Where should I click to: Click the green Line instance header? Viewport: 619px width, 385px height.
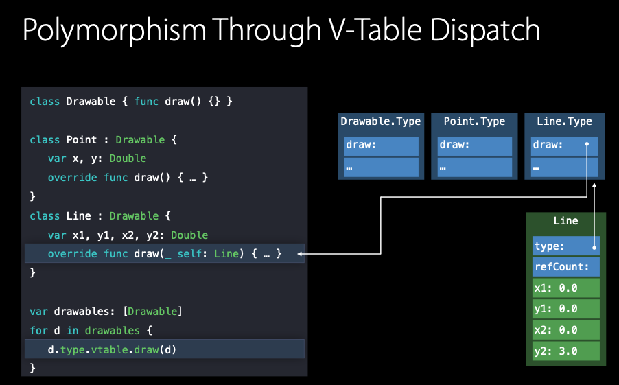(x=565, y=222)
